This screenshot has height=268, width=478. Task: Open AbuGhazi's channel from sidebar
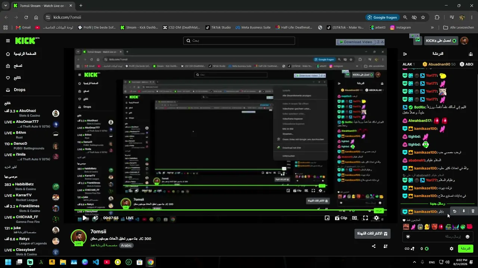click(32, 113)
